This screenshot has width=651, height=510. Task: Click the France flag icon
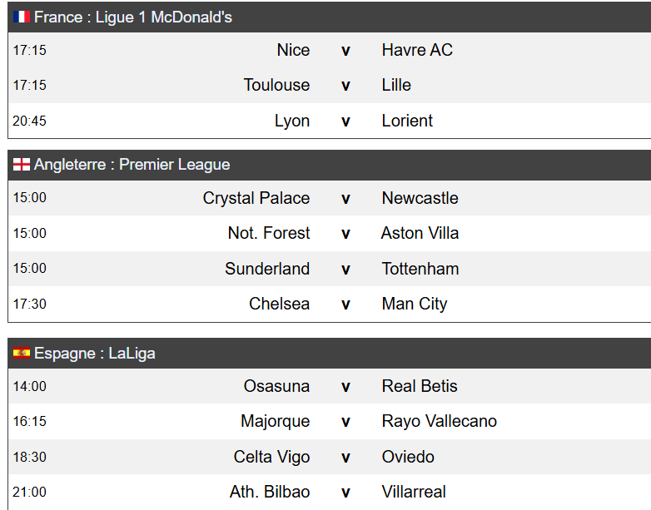(x=22, y=17)
